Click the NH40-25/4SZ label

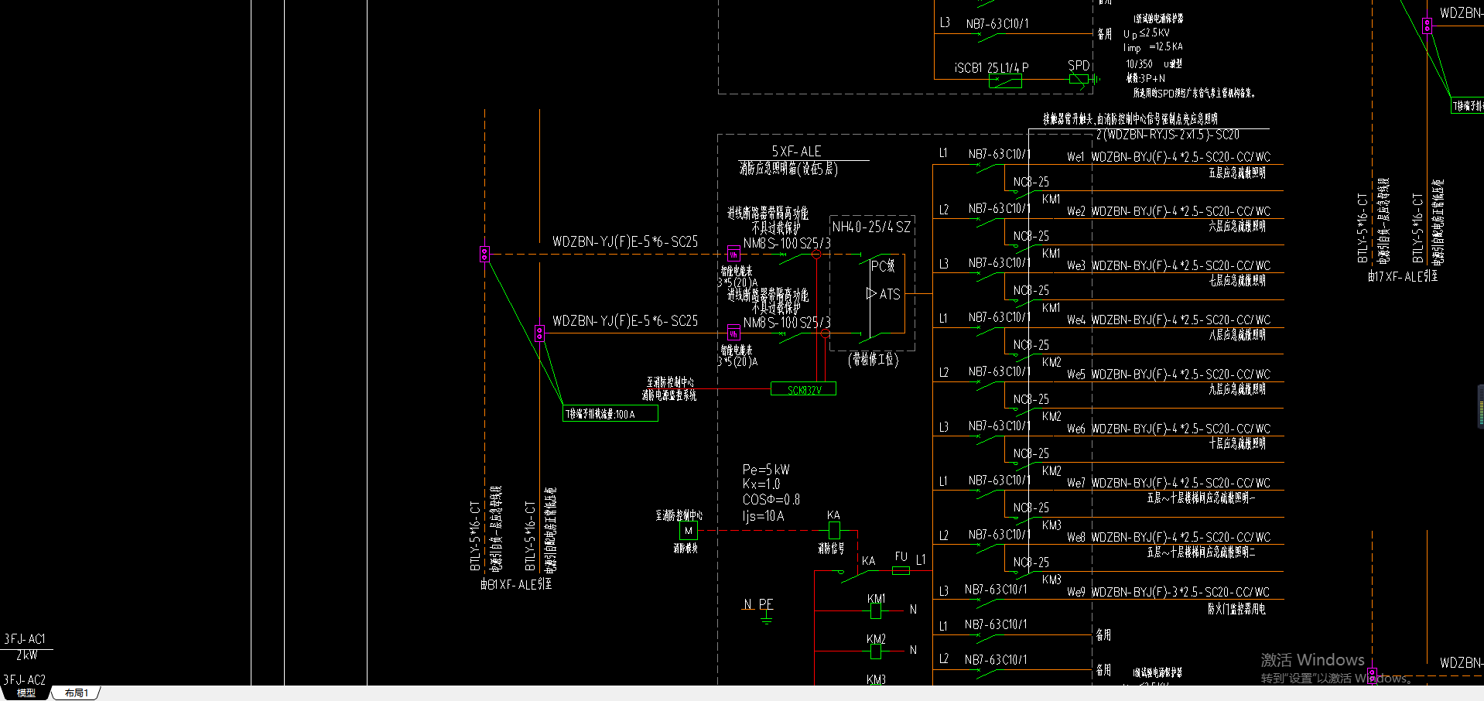(x=871, y=227)
